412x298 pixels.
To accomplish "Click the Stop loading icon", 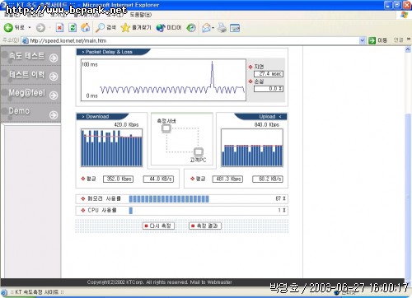I will pyautogui.click(x=59, y=27).
